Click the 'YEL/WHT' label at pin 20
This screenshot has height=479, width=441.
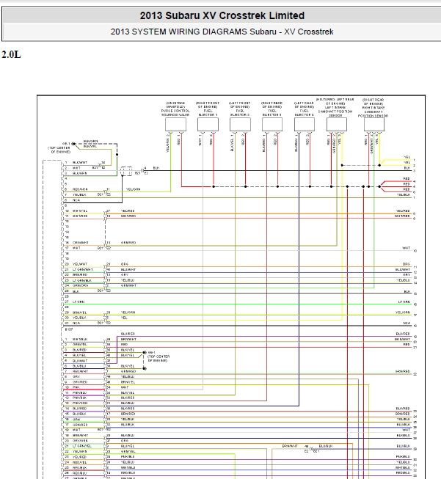click(80, 264)
